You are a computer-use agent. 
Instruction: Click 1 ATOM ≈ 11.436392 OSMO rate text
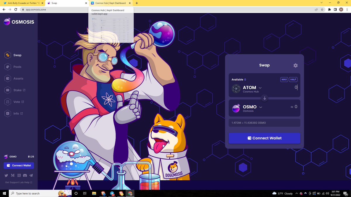click(249, 123)
